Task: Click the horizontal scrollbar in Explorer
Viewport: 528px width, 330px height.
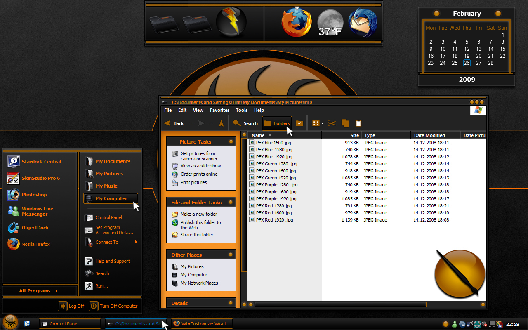Action: [340, 304]
